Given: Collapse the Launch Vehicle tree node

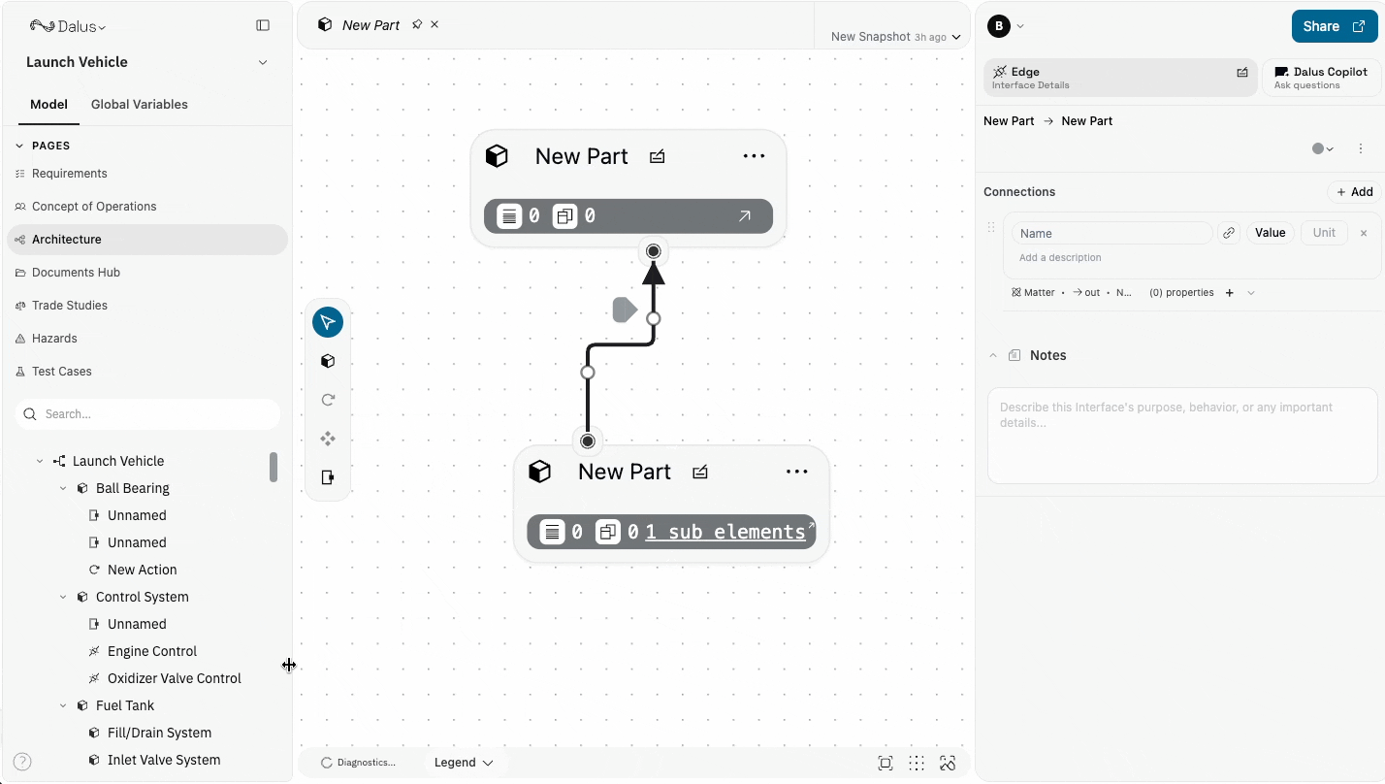Looking at the screenshot, I should 40,461.
